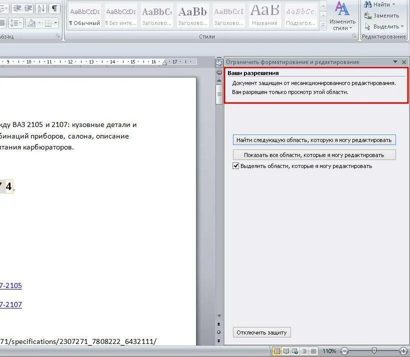The image size is (410, 357).
Task: Switch to Full Screen Reading view
Action: 286,351
